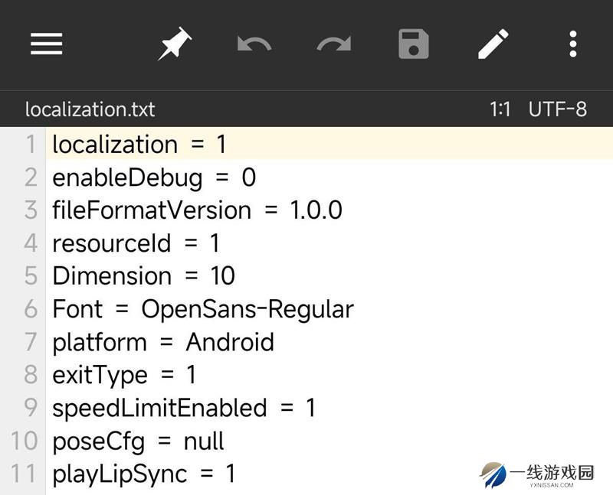The image size is (613, 495).
Task: Open the three-dot overflow menu
Action: (x=573, y=44)
